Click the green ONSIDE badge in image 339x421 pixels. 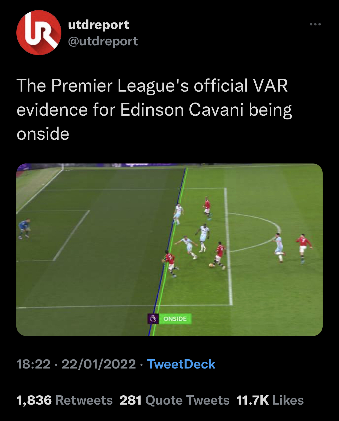point(175,319)
